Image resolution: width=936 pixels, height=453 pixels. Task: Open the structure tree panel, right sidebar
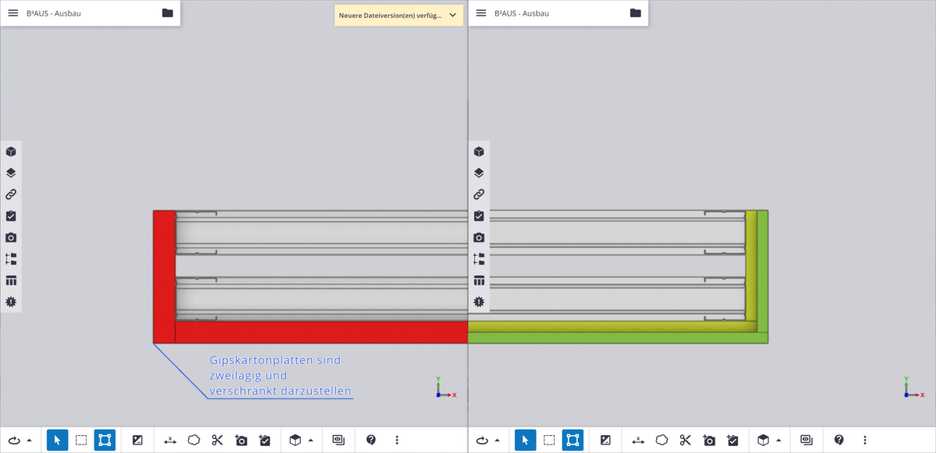coord(479,259)
